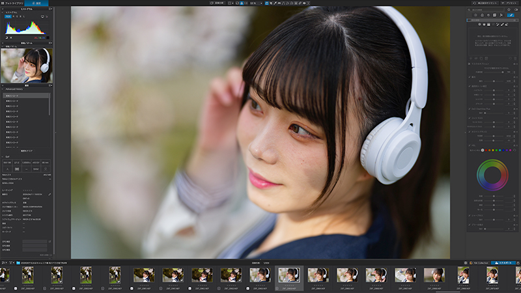Toggle the DxO ClearView Plus checkmark
Viewport: 521px width, 293px height.
pyautogui.click(x=470, y=109)
